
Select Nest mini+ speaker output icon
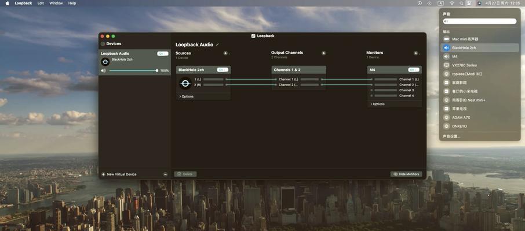coord(446,100)
